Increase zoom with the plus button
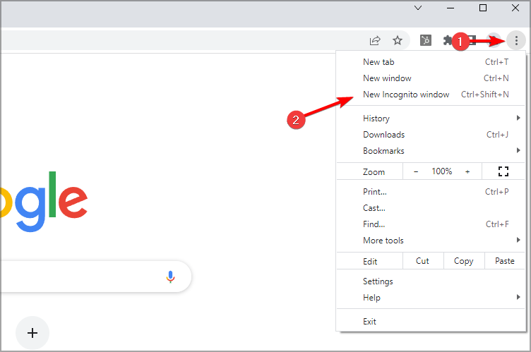 pos(467,171)
